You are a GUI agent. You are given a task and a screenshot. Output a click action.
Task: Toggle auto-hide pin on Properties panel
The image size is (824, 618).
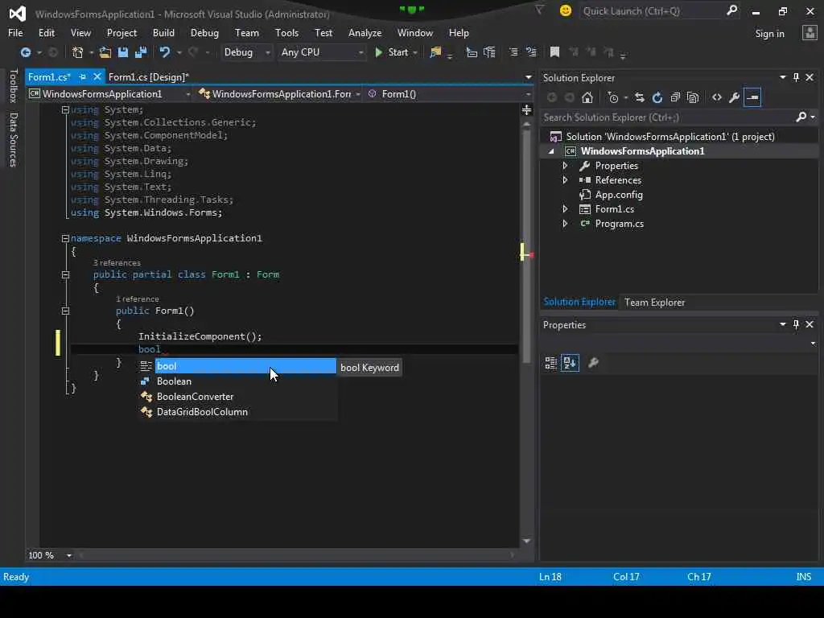tap(796, 324)
